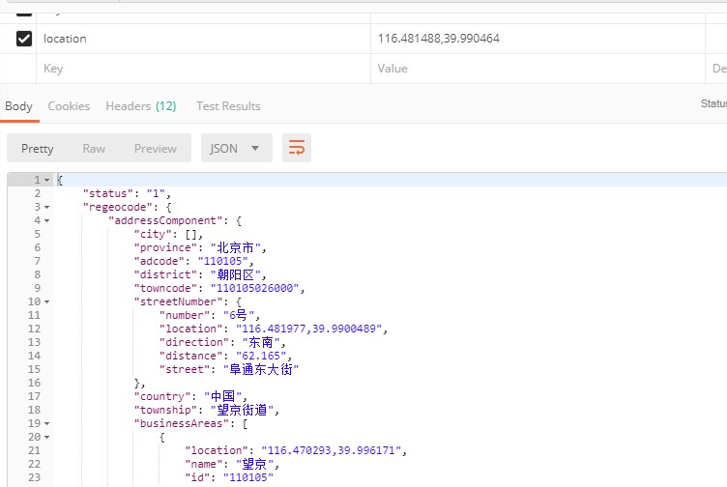
Task: Click the location value "116.481977,39.9900489"
Action: (x=308, y=329)
